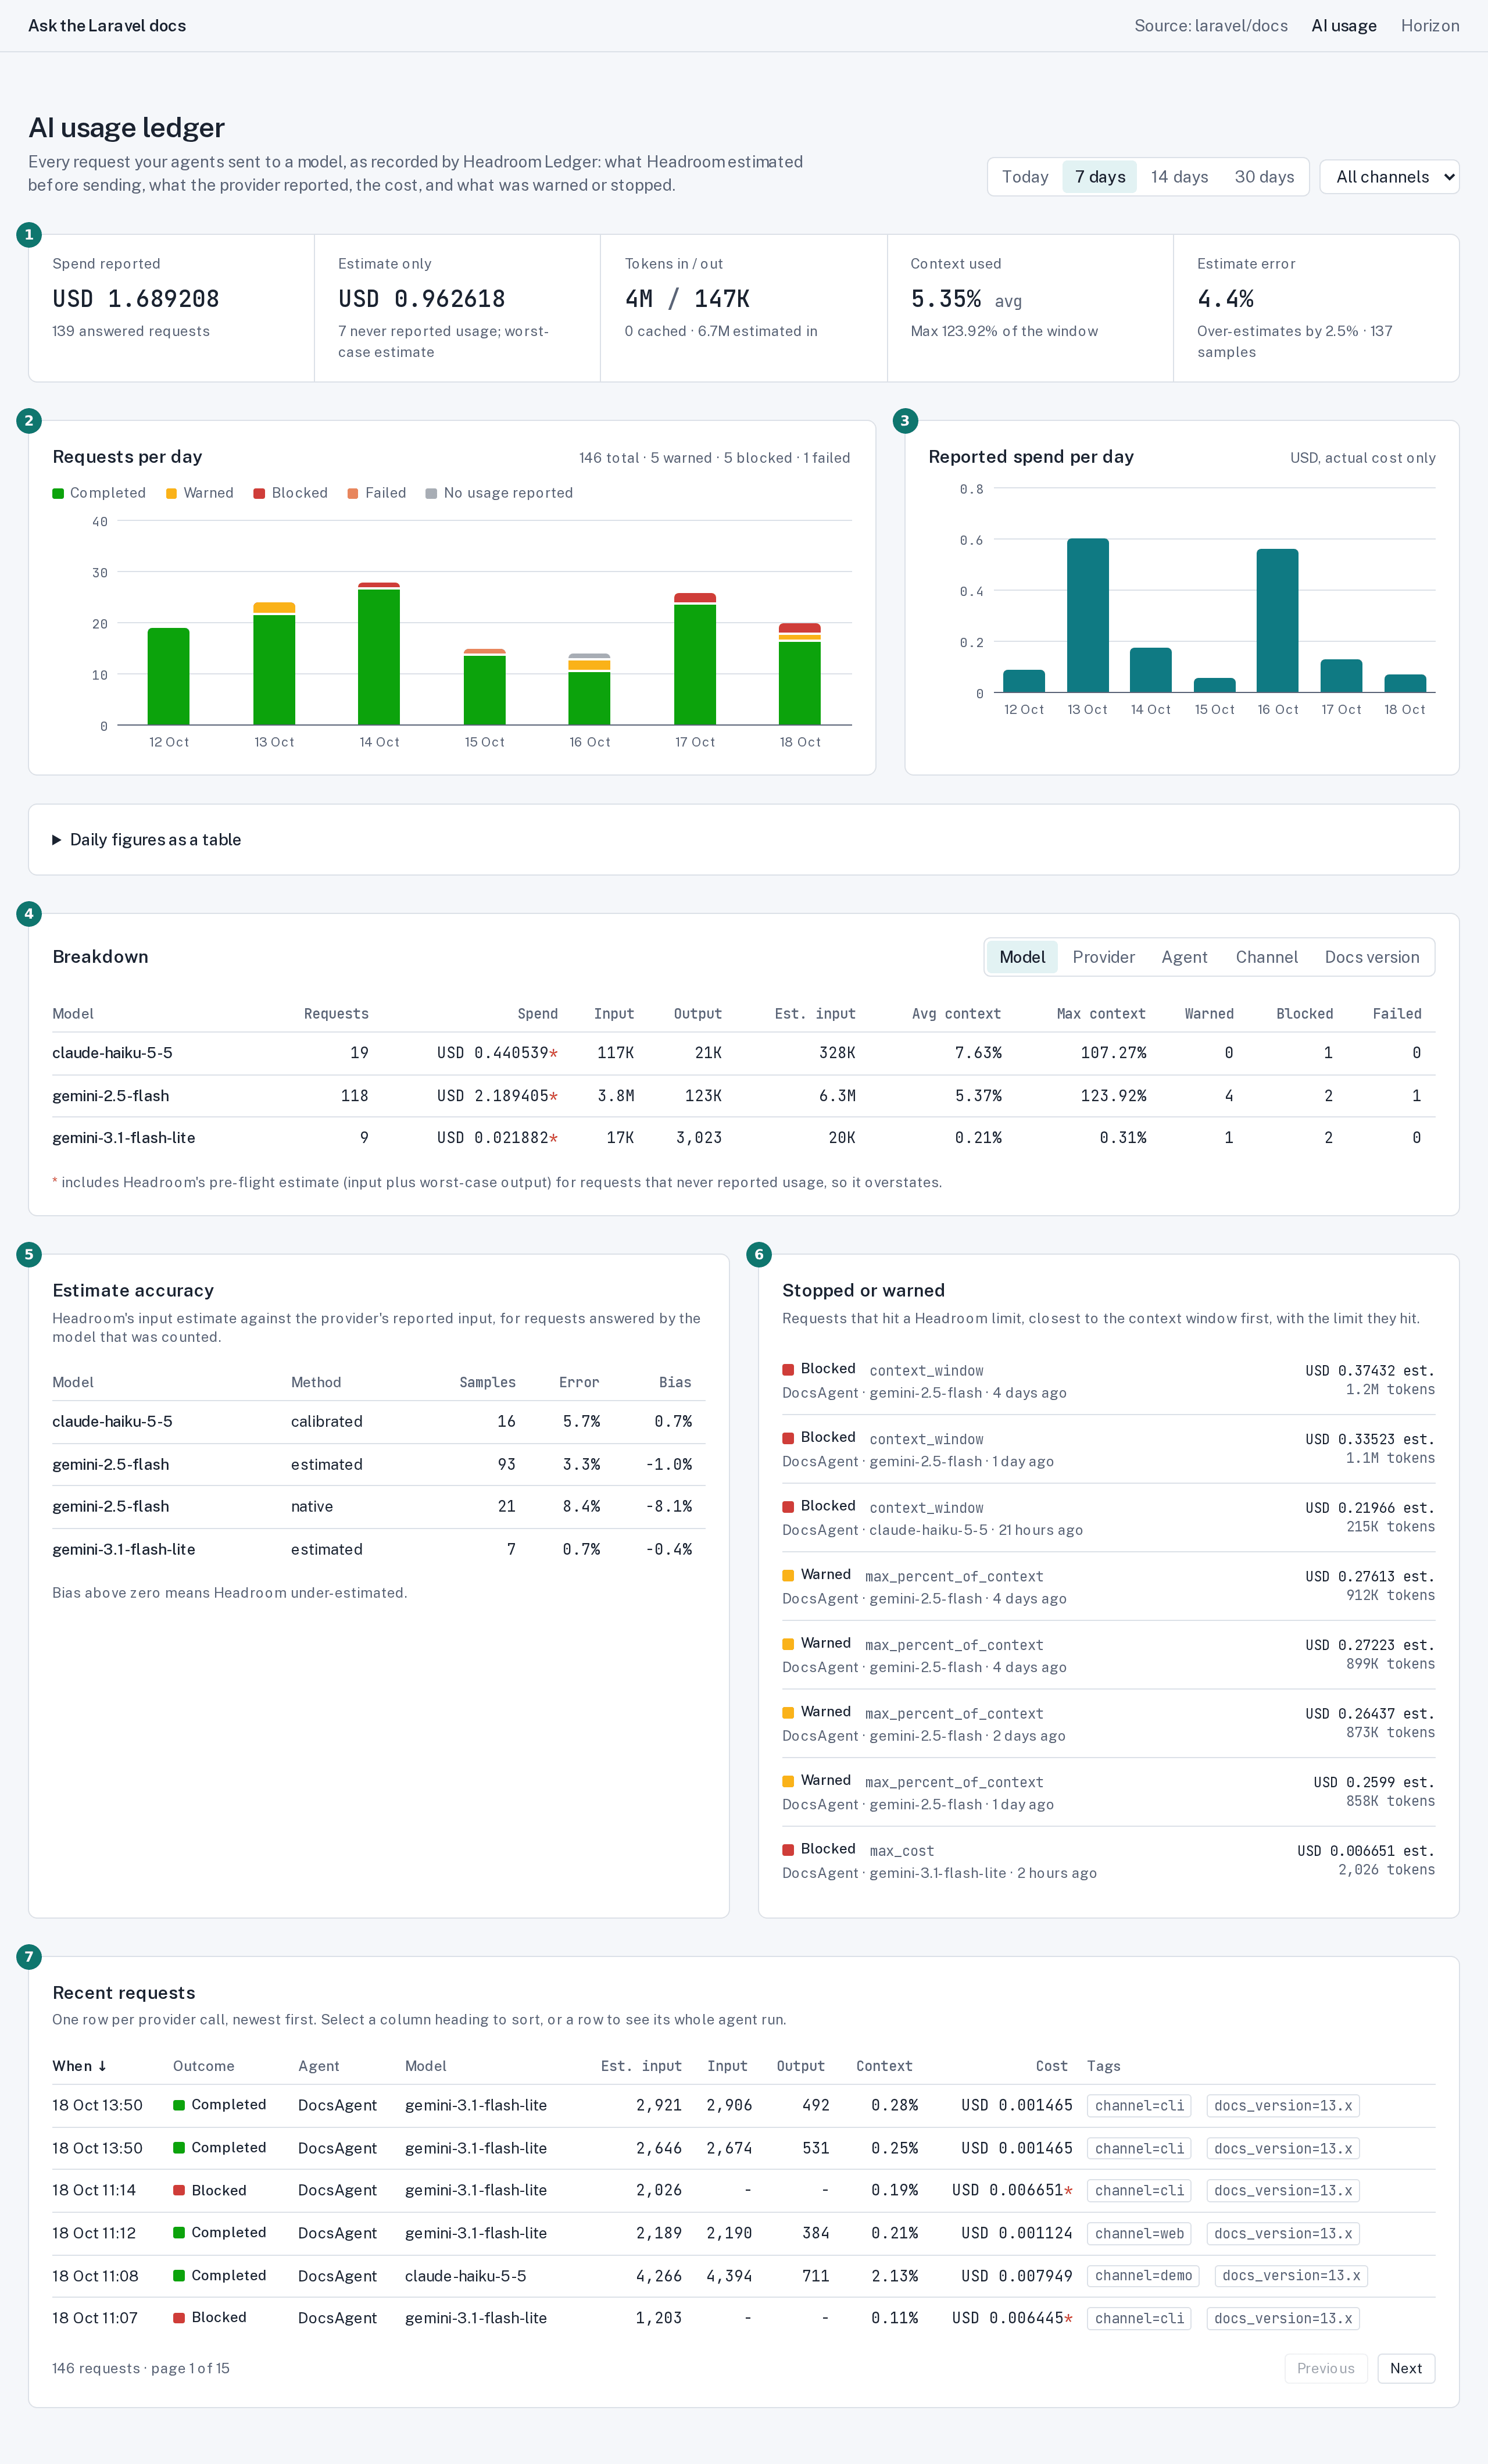Sort recent requests by Cost heading
Viewport: 1488px width, 2464px height.
[1051, 2066]
